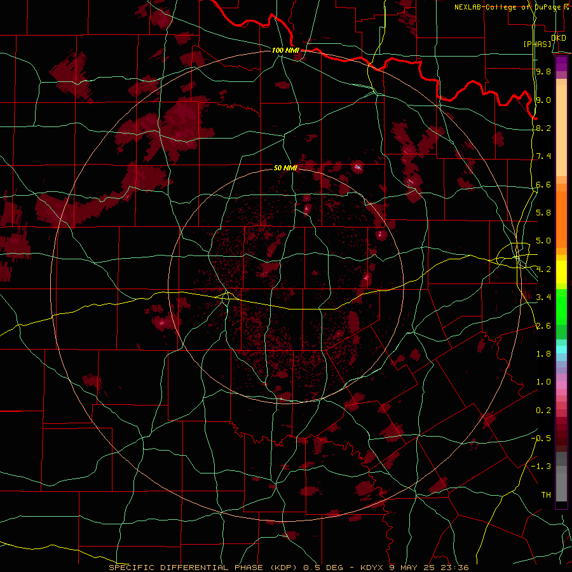The height and width of the screenshot is (572, 572).
Task: Click the 100 NMI range ring label
Action: coord(285,50)
